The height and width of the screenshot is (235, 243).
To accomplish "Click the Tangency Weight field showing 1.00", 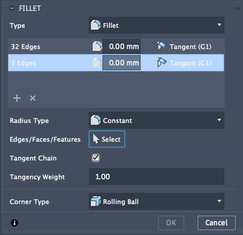I will coord(157,177).
